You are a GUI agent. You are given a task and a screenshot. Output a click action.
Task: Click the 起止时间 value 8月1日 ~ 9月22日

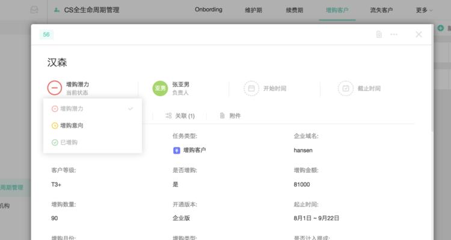point(316,218)
